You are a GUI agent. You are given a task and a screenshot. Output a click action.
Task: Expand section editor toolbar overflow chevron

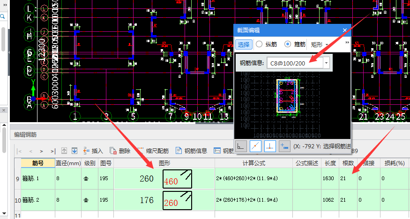347,43
